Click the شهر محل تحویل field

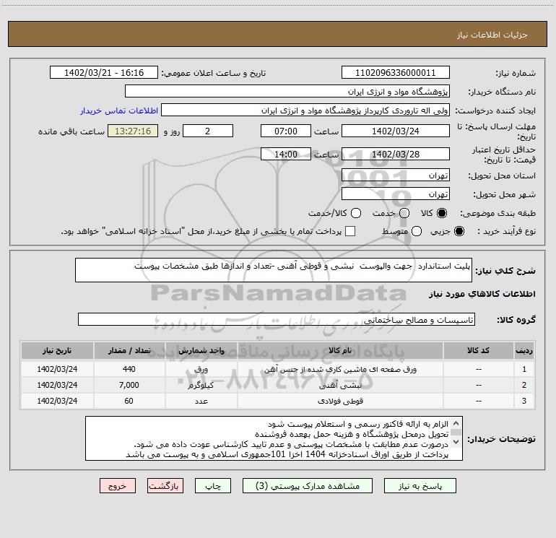396,194
